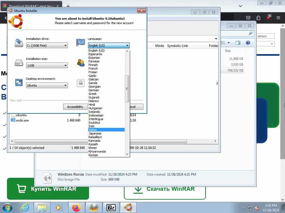This screenshot has width=285, height=213.
Task: Click the taskbar clock showing 4:30 PM
Action: point(271,208)
